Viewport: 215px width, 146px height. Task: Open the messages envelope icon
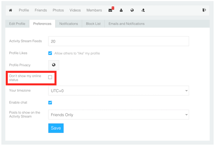110,10
